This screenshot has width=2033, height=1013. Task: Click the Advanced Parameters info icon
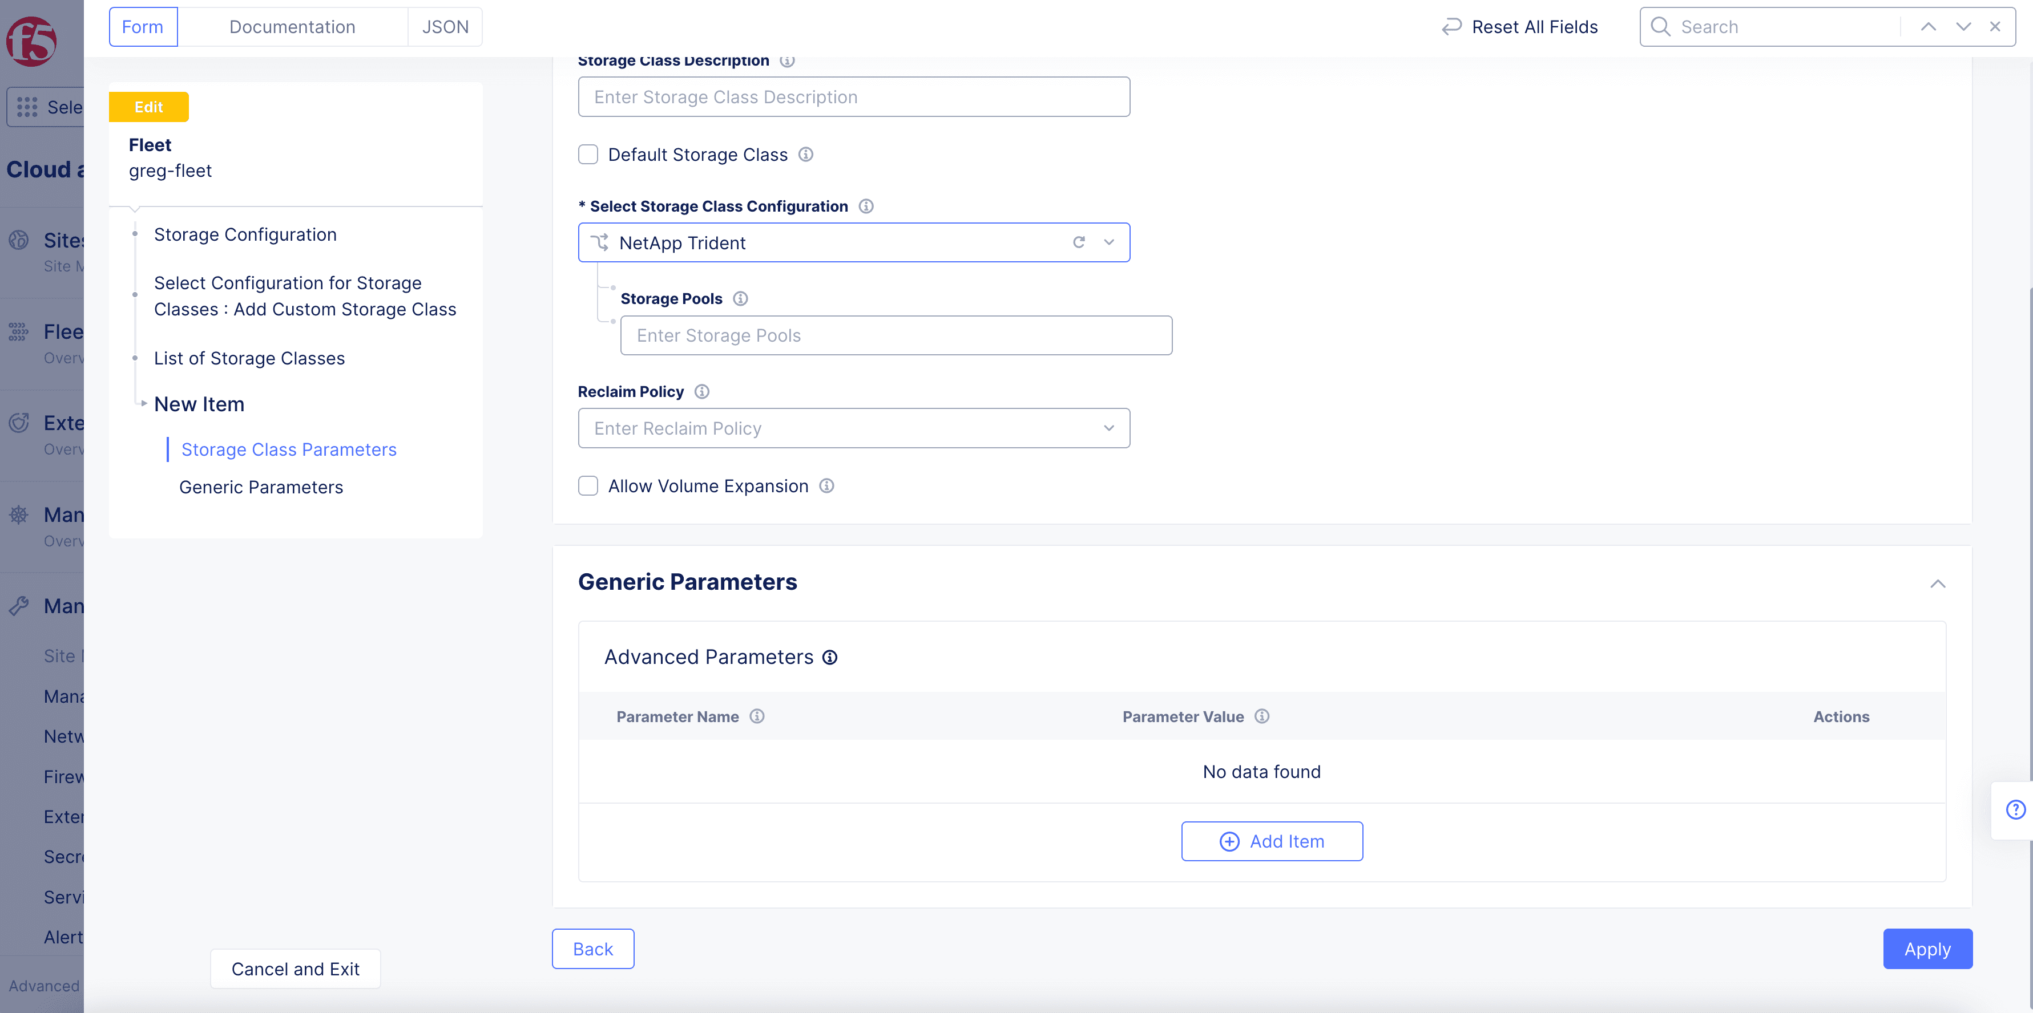tap(830, 657)
